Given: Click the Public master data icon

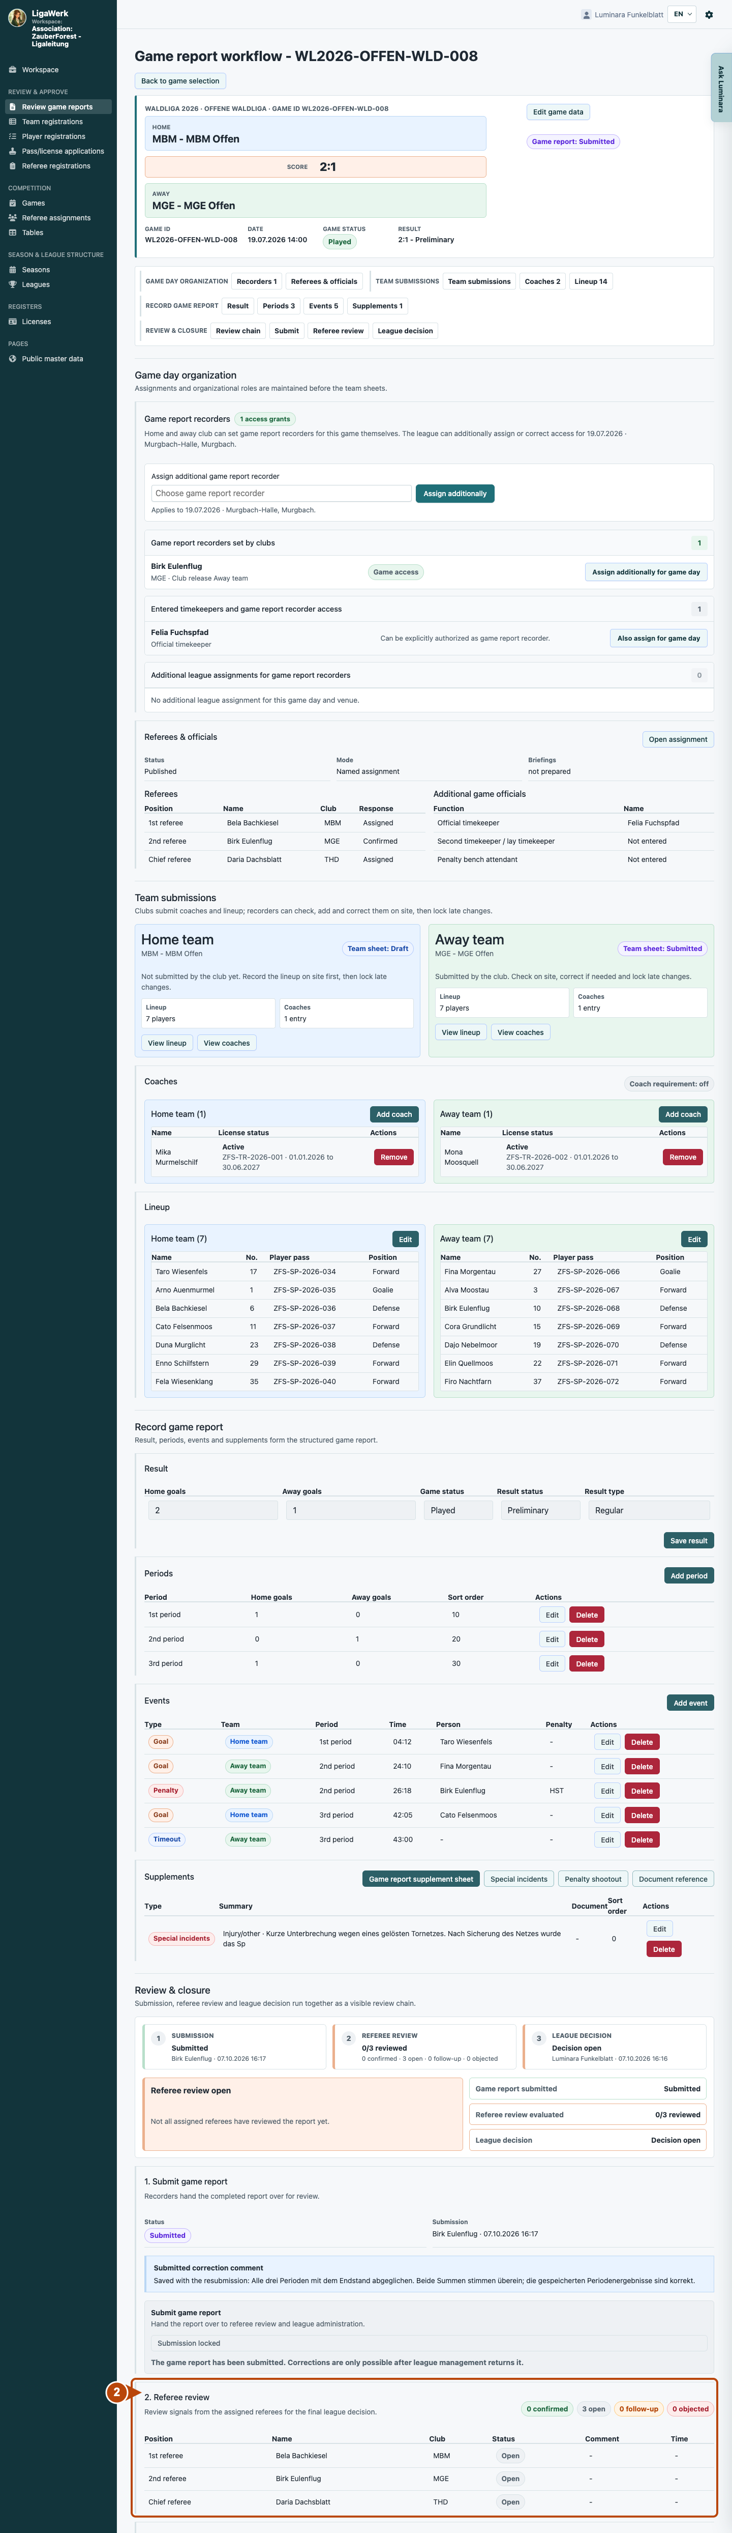Looking at the screenshot, I should (x=13, y=359).
